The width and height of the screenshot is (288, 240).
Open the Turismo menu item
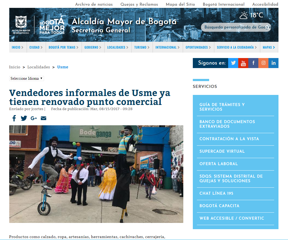tap(142, 47)
